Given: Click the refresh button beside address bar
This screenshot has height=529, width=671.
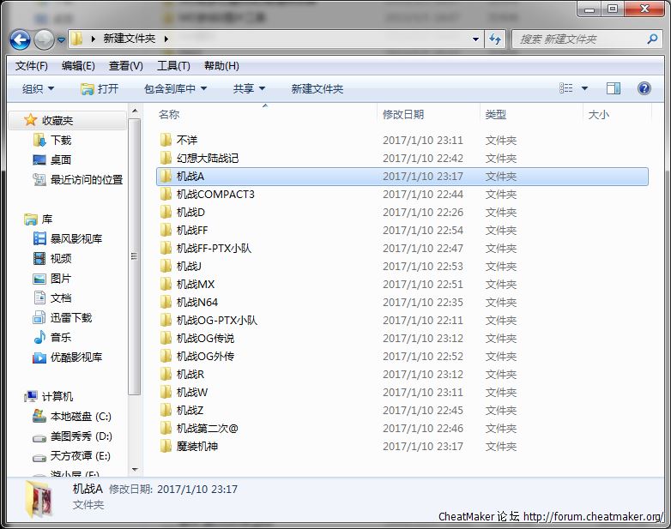Looking at the screenshot, I should click(x=495, y=39).
